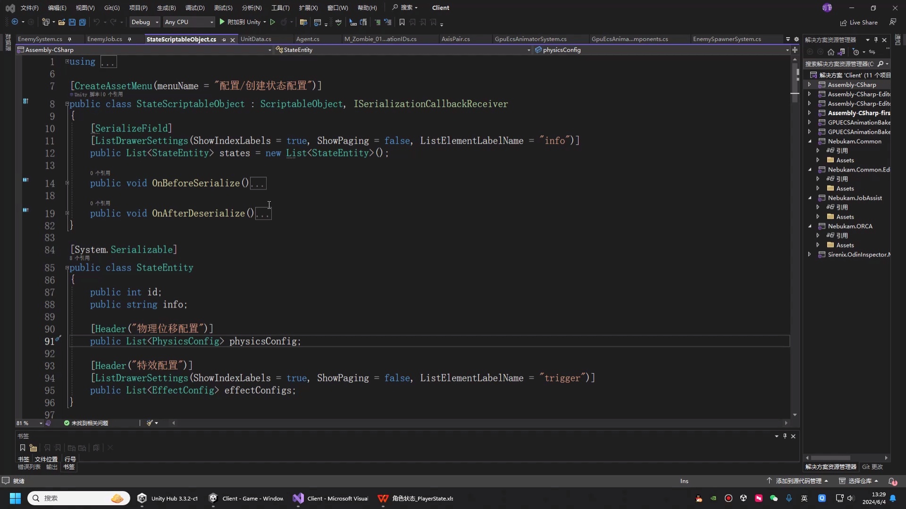Open the Git menu
The width and height of the screenshot is (906, 509).
(x=111, y=8)
